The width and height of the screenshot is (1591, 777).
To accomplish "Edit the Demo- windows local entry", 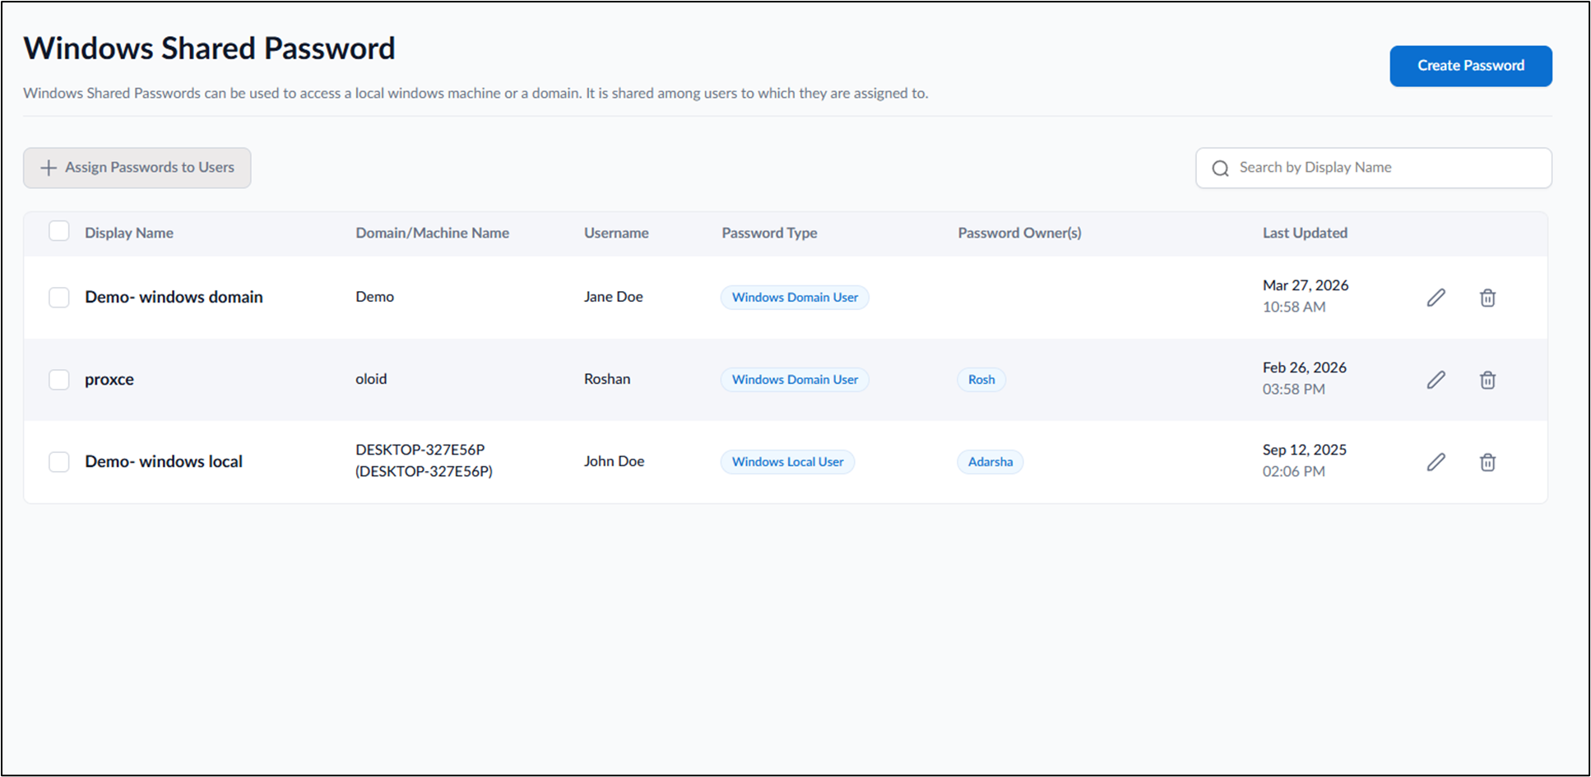I will click(x=1436, y=462).
